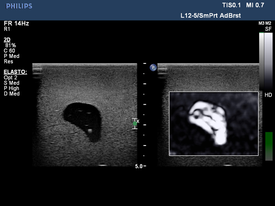Click the M3 M2 map indicator

(x=265, y=23)
